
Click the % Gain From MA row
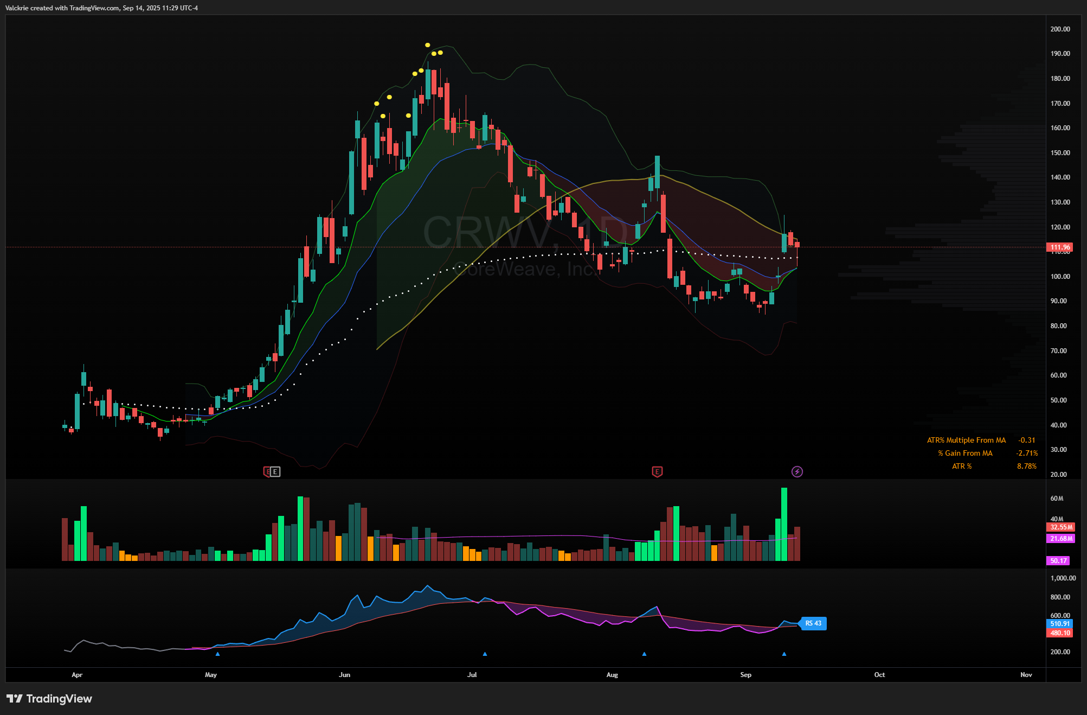click(965, 453)
